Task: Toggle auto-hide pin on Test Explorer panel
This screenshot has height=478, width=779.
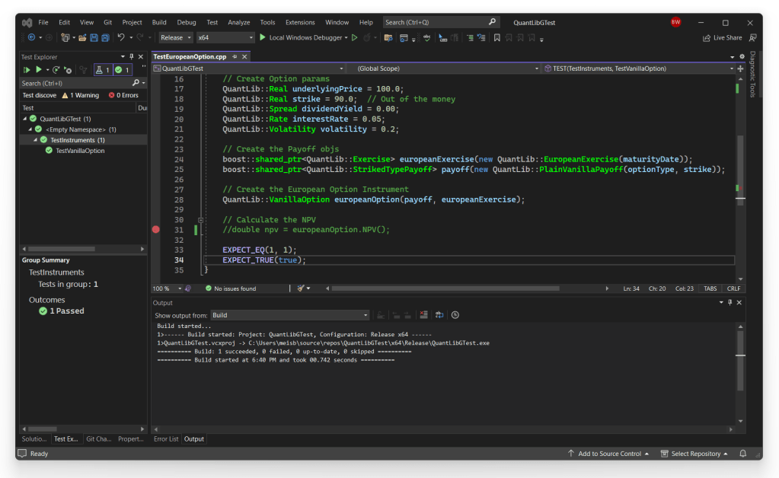Action: click(x=132, y=56)
